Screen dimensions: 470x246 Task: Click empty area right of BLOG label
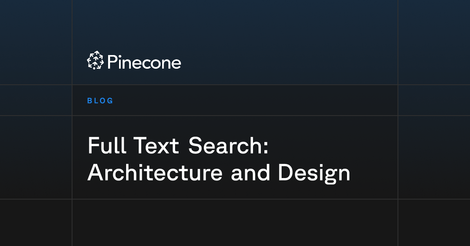255,100
